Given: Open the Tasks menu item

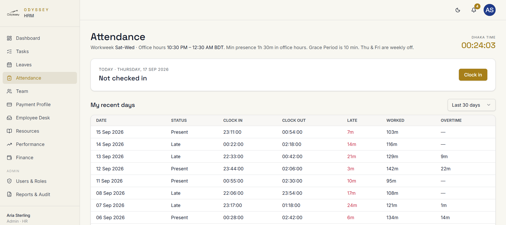Looking at the screenshot, I should click(x=40, y=51).
